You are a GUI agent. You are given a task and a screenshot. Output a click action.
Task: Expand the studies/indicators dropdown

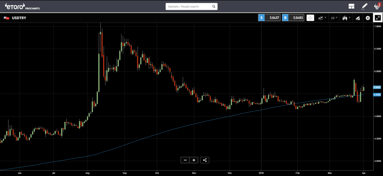click(x=322, y=18)
